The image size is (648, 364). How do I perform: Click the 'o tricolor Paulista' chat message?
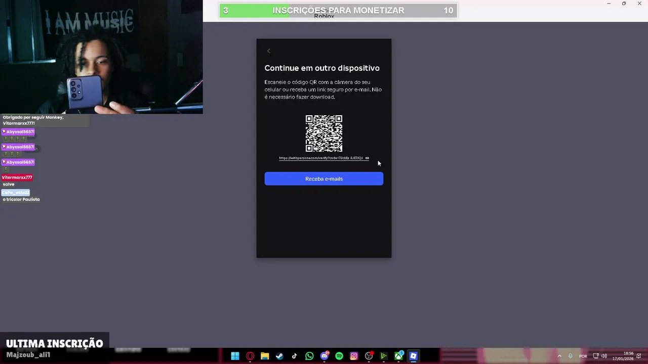point(21,199)
